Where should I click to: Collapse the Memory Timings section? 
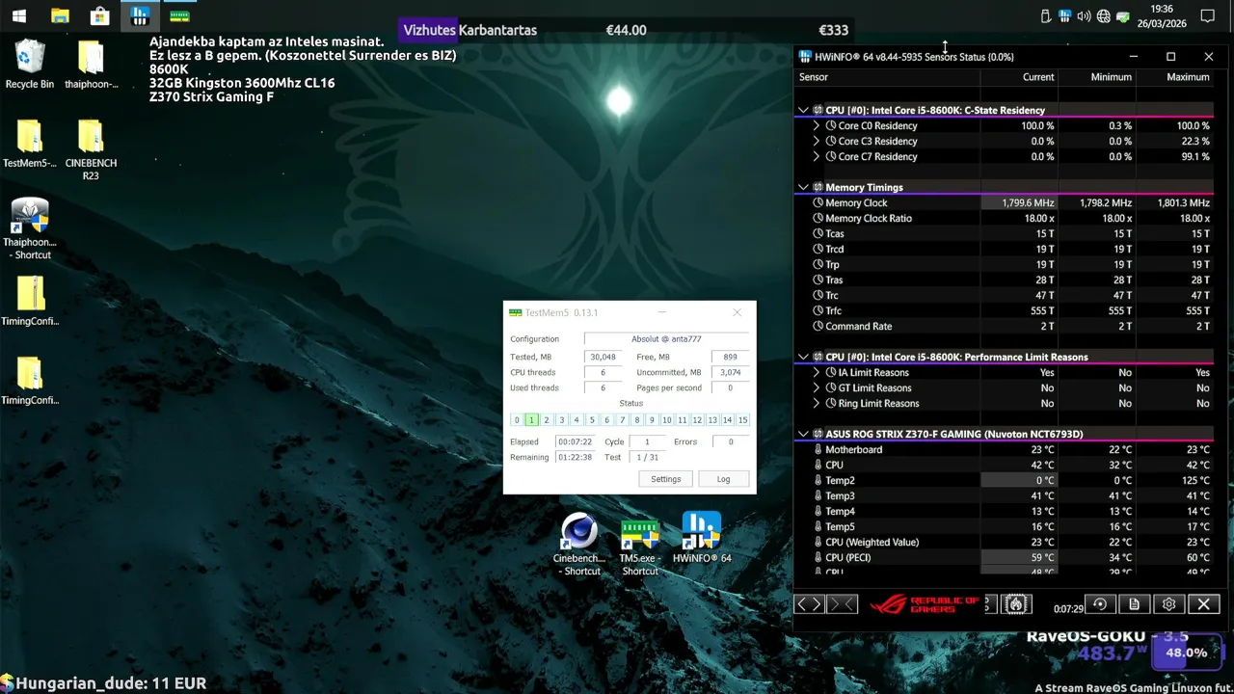[803, 187]
